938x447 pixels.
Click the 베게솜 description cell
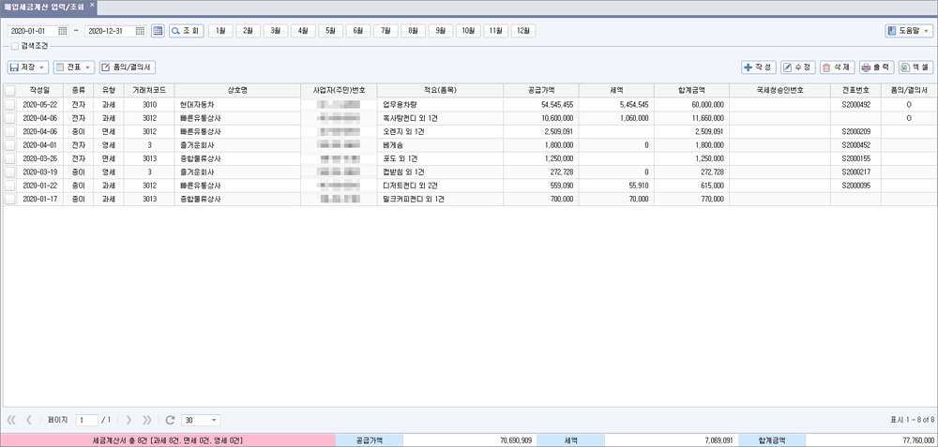coord(440,144)
